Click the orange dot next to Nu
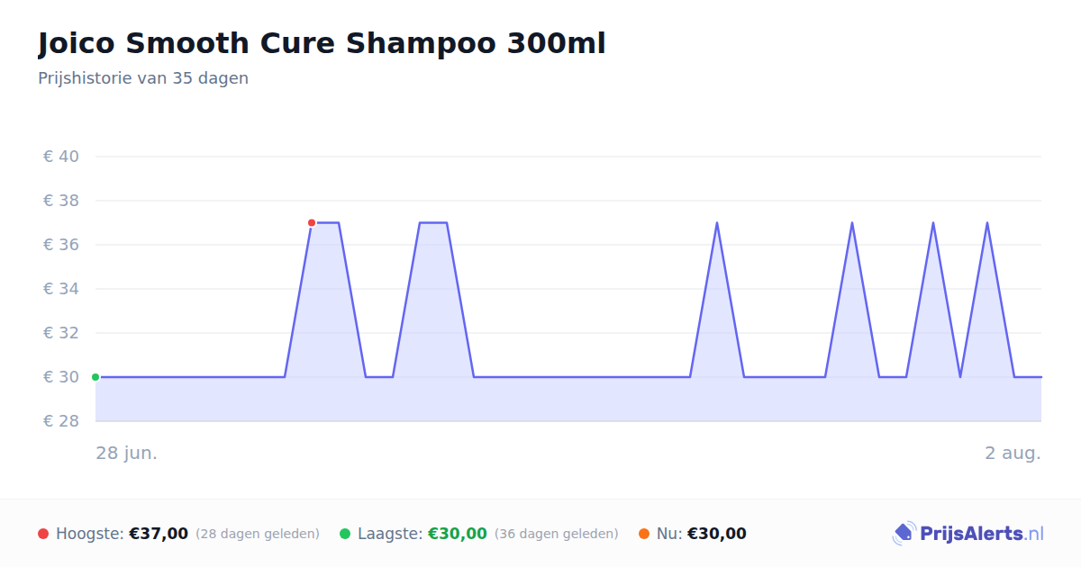This screenshot has height=567, width=1081. click(x=644, y=534)
